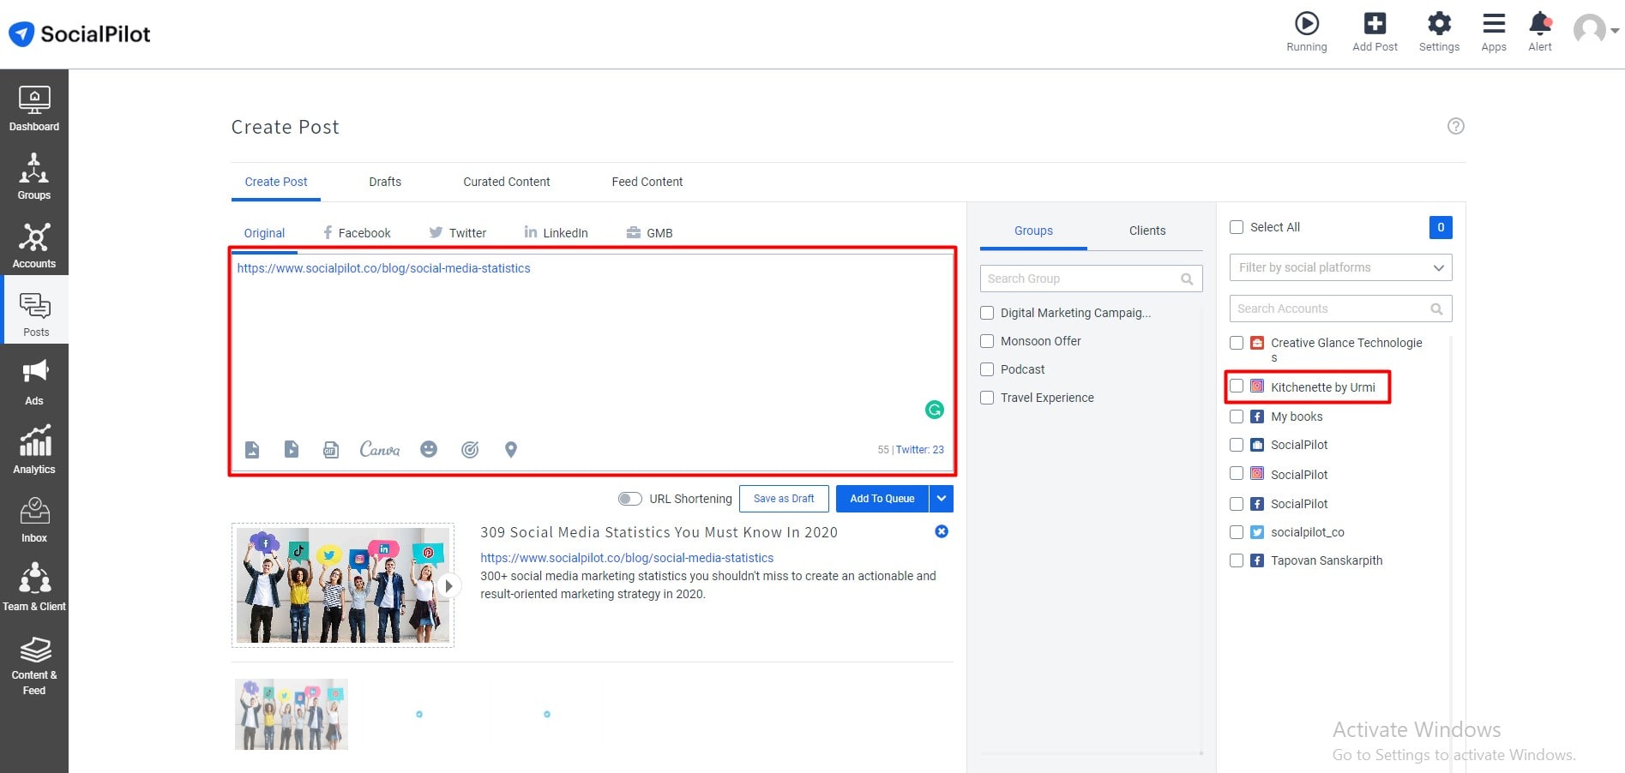Screen dimensions: 1625x773
Task: Open Groups in the sidebar
Action: [34, 177]
